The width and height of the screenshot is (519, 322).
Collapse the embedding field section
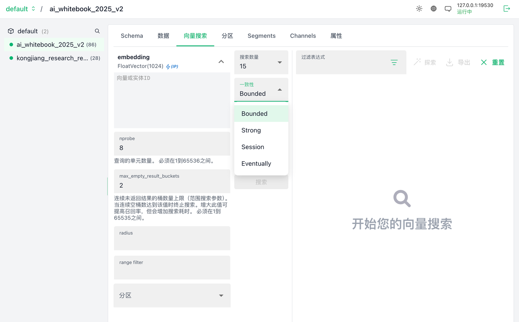[x=221, y=62]
